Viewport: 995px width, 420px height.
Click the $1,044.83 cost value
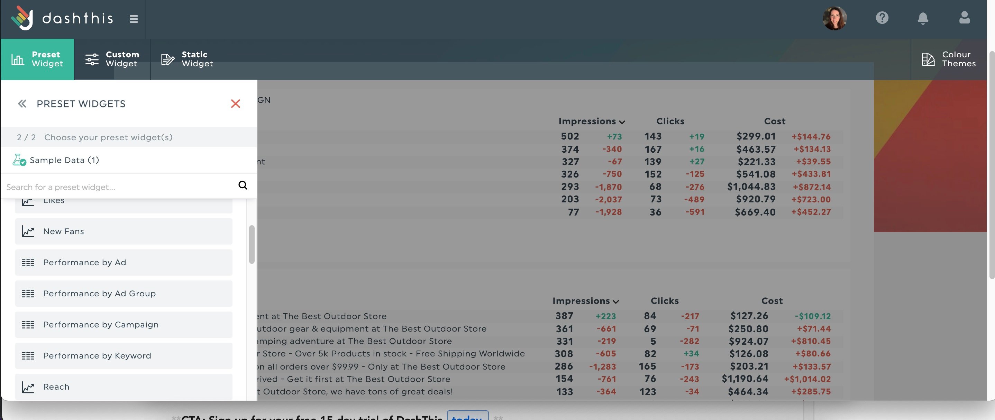pos(751,187)
